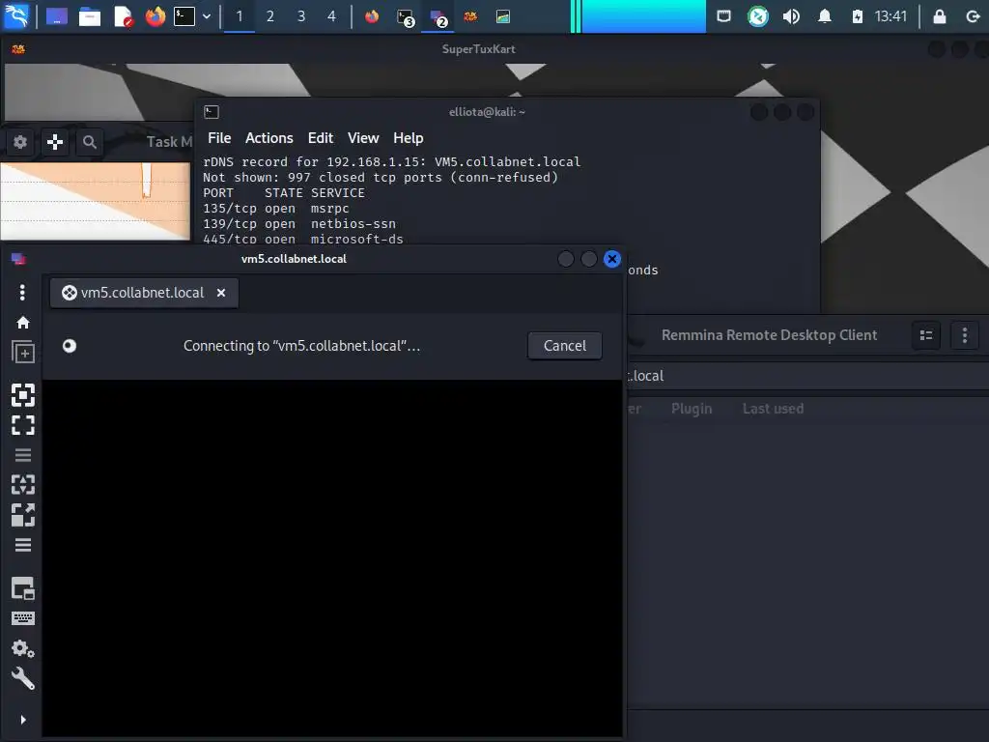
Task: Open the Task Manager search icon
Action: click(90, 142)
